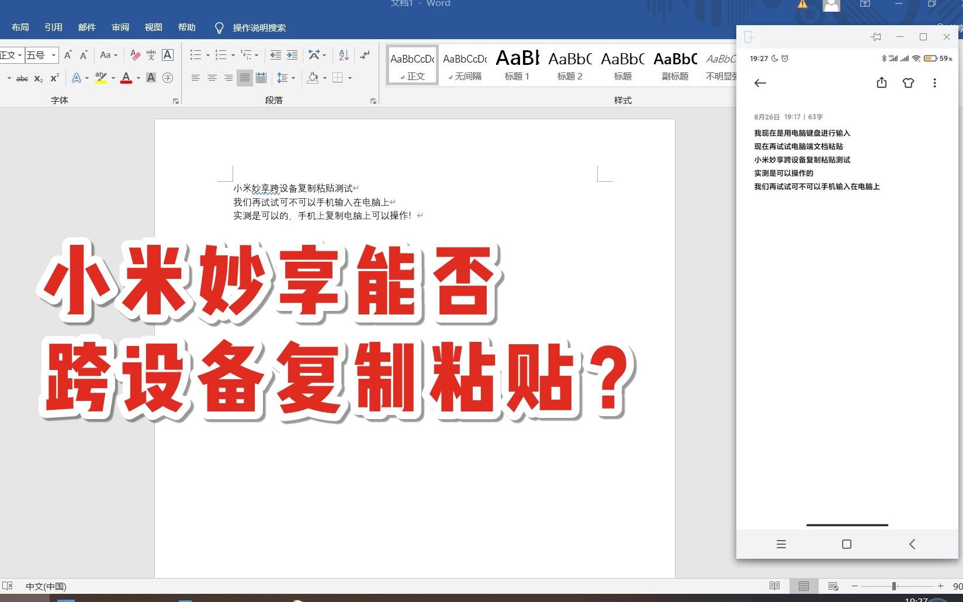963x602 pixels.
Task: Toggle character shading
Action: pyautogui.click(x=151, y=78)
